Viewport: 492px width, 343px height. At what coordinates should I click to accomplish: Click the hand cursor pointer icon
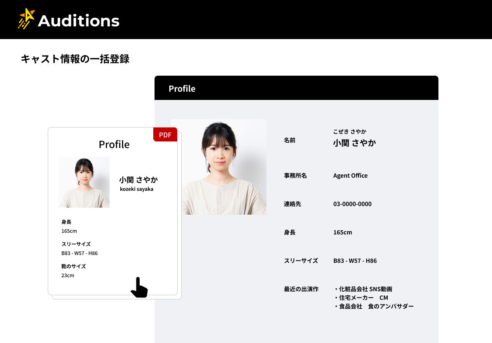pos(139,288)
